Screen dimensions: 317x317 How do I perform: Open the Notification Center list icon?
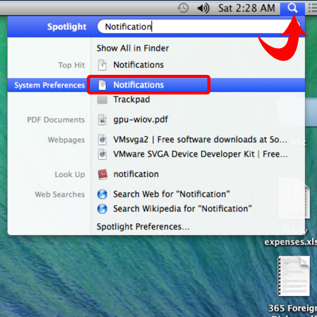[313, 9]
